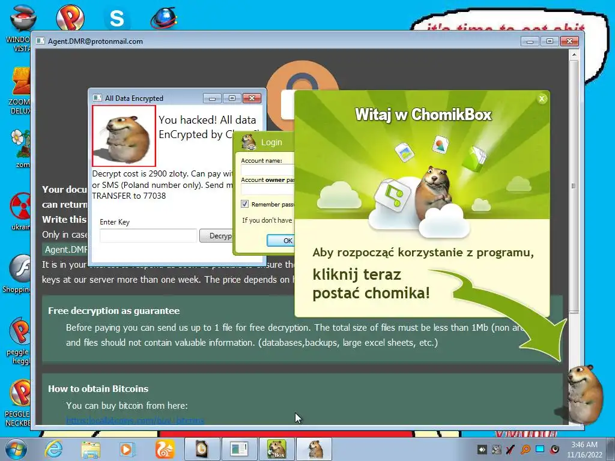
Task: Click the 'How to obtain Bitcoins' heading
Action: coord(98,389)
